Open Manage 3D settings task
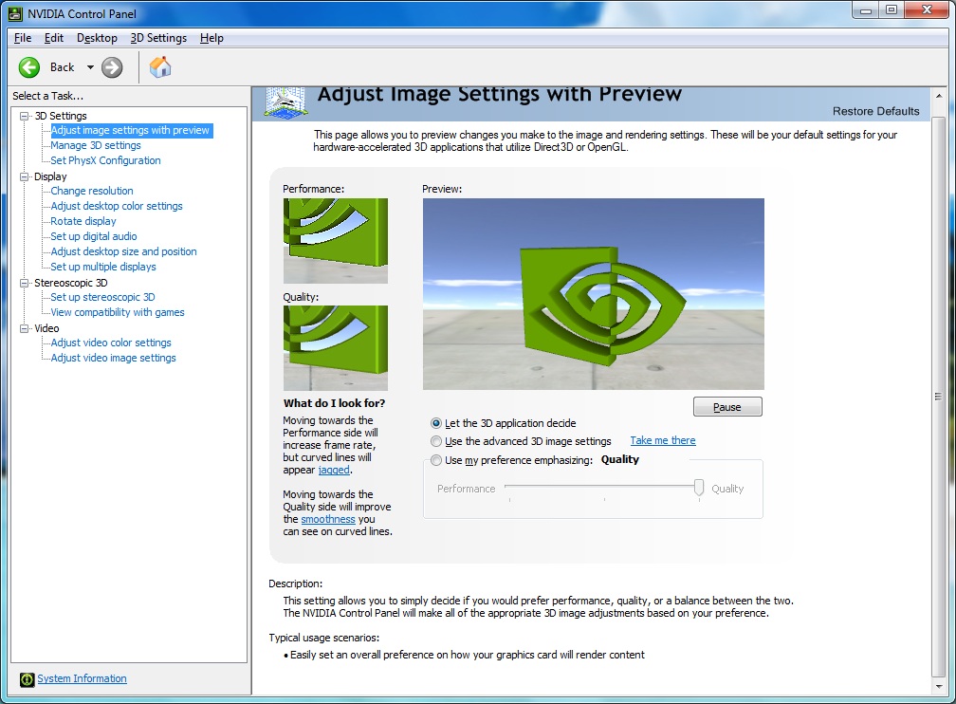The height and width of the screenshot is (704, 956). click(x=96, y=145)
